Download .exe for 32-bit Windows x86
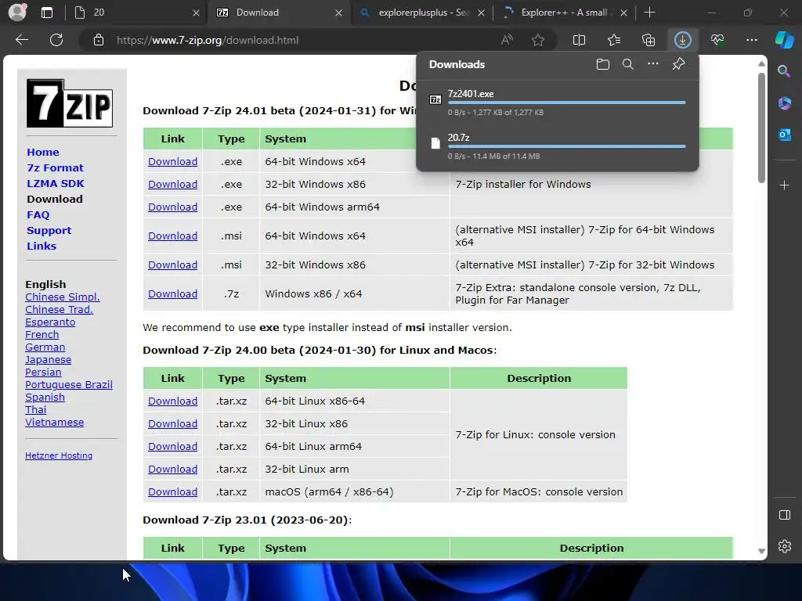The height and width of the screenshot is (601, 802). [x=172, y=184]
